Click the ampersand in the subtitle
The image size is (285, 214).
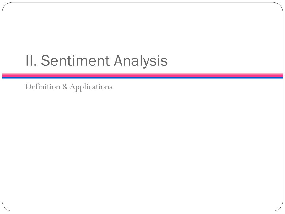click(x=65, y=87)
